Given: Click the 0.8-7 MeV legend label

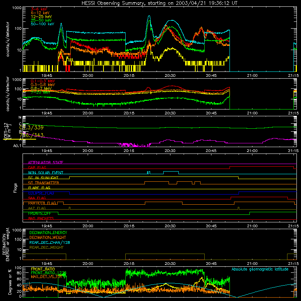Looking at the screenshot, I should 41,88.
